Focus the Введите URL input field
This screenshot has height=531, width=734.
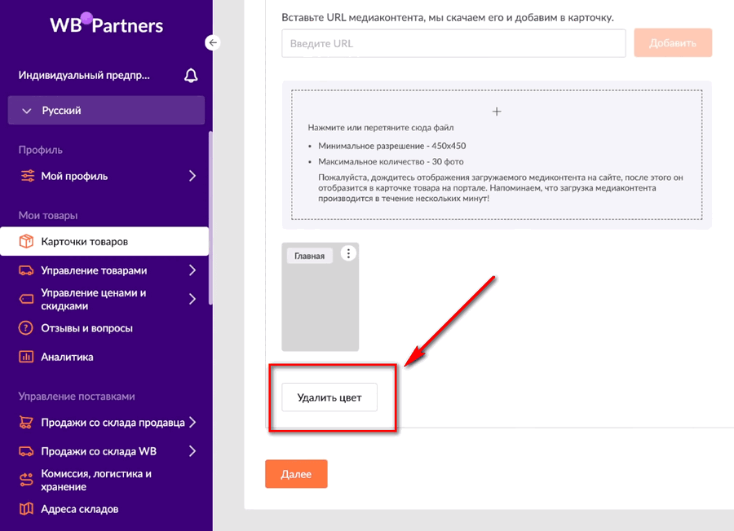tap(453, 43)
